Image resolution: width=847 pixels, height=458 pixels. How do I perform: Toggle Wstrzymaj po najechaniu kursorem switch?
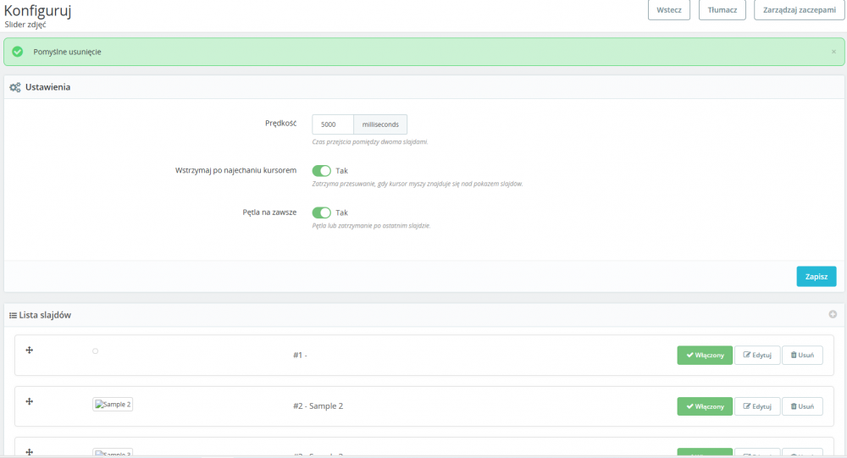point(321,171)
